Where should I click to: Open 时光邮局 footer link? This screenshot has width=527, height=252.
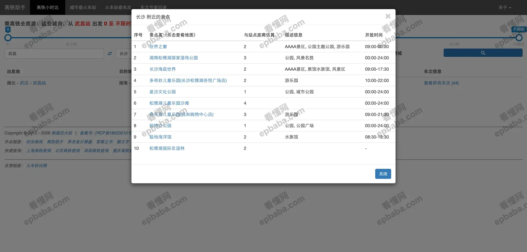point(34,142)
